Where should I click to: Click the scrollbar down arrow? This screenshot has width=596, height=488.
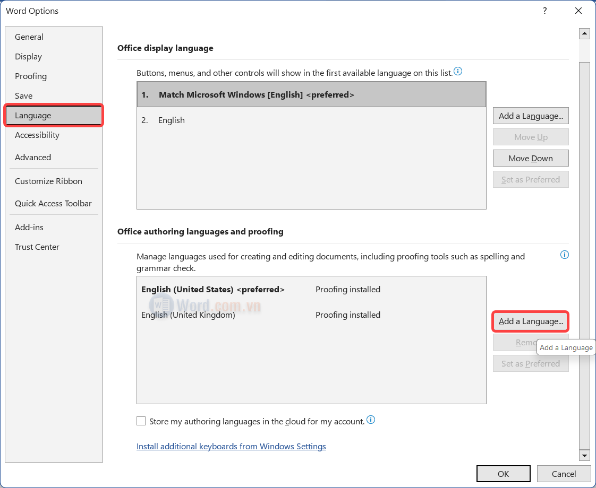[x=584, y=455]
